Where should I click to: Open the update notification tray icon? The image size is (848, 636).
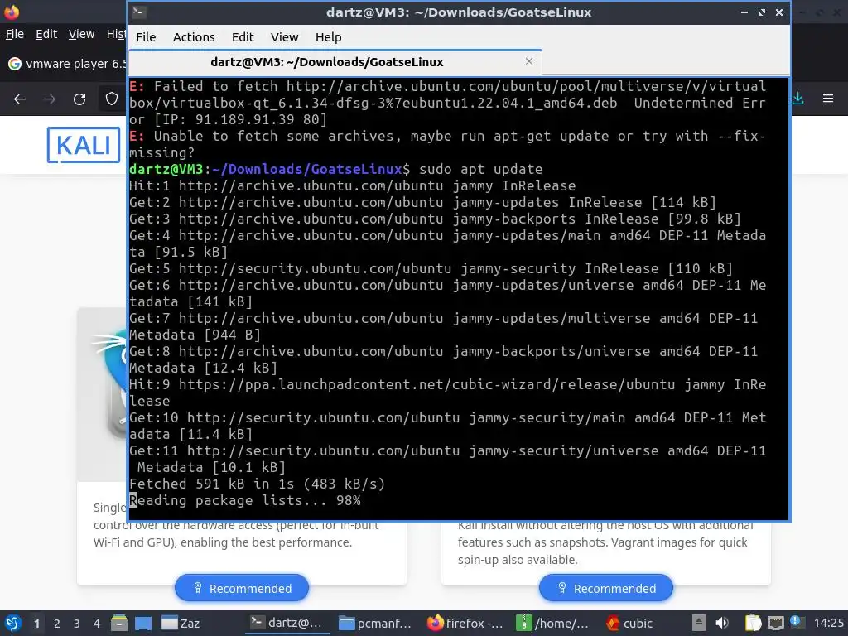click(796, 622)
